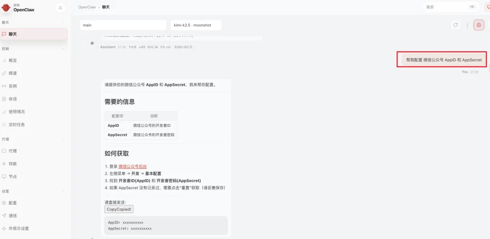Open 概览 in the sidebar

pos(34,60)
